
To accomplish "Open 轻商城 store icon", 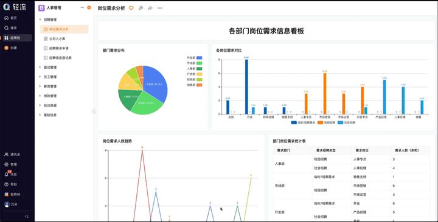I will click(7, 194).
